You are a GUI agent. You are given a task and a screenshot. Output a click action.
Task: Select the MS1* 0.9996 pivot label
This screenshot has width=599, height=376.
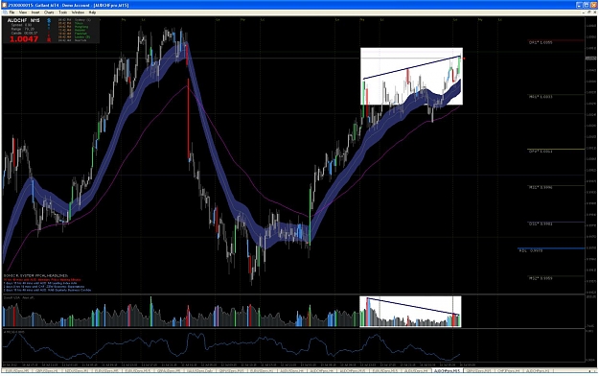[x=541, y=187]
